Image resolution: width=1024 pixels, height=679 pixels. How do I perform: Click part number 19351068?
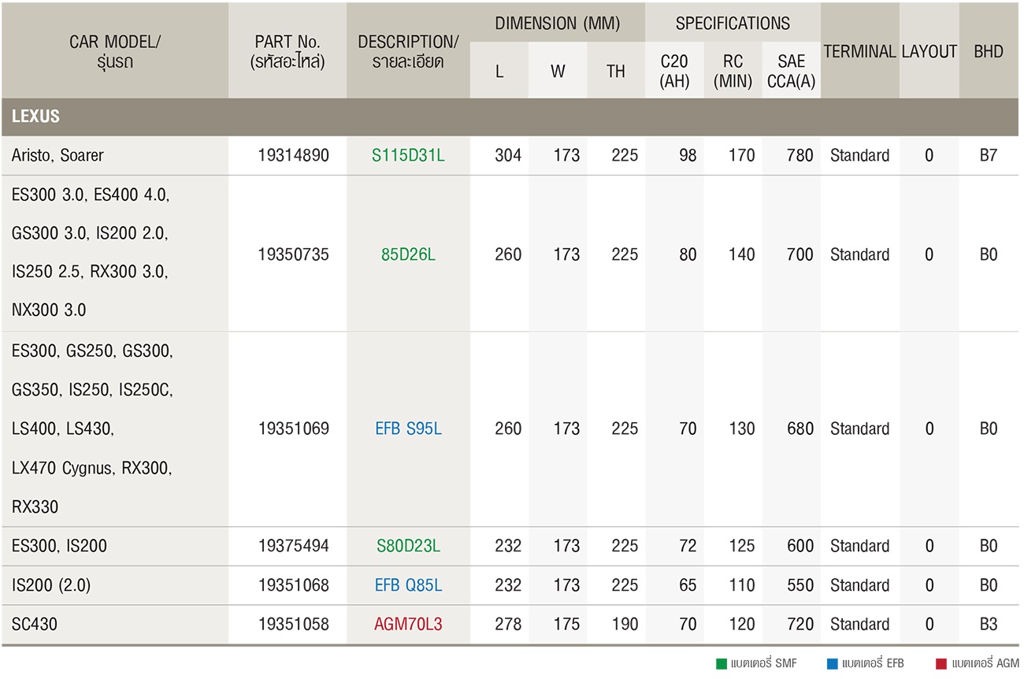tap(293, 585)
